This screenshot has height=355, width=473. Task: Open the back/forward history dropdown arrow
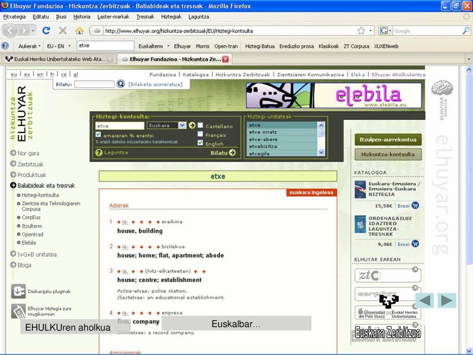(33, 31)
